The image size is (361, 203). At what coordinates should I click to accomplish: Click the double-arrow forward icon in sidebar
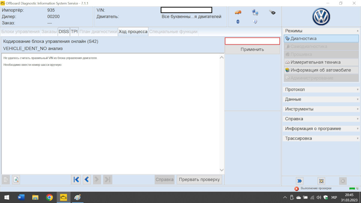(300, 181)
